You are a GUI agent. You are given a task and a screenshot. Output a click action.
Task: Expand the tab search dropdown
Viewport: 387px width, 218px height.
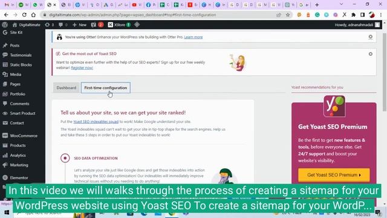[x=341, y=4]
